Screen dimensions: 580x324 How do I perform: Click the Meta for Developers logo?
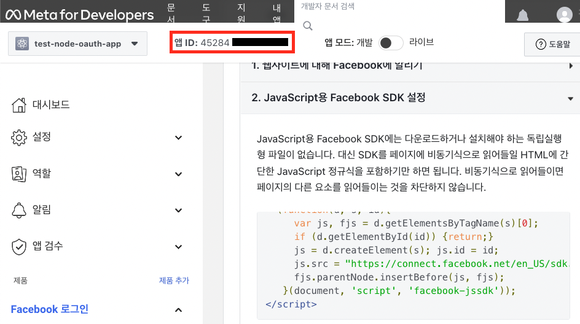click(x=79, y=15)
